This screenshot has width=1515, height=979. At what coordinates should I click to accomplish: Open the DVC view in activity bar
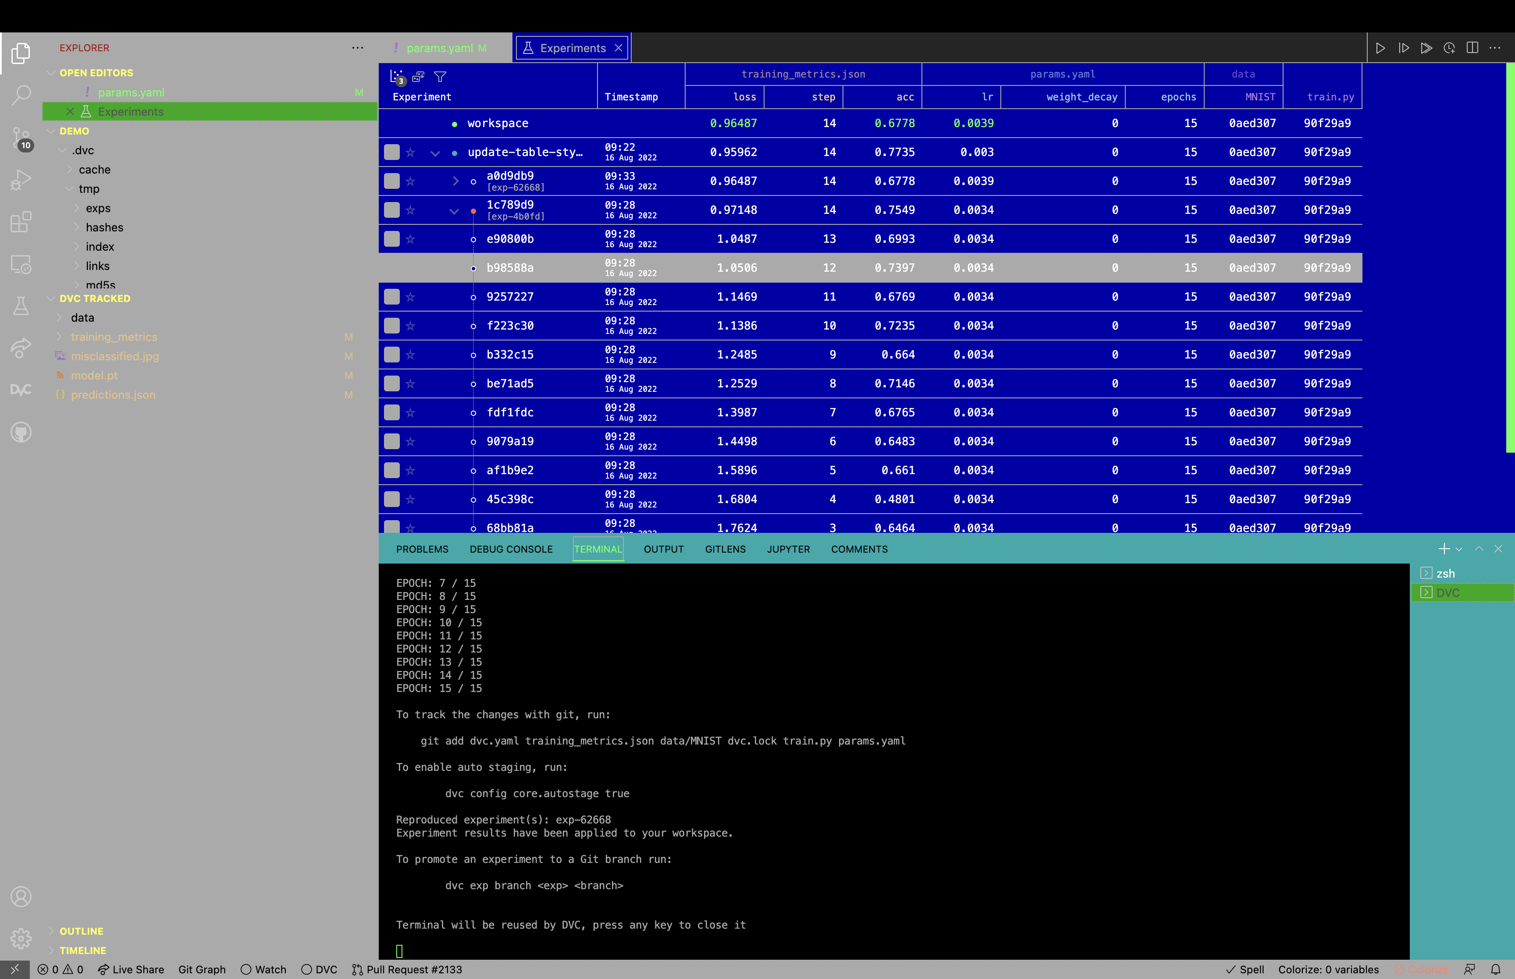[20, 390]
